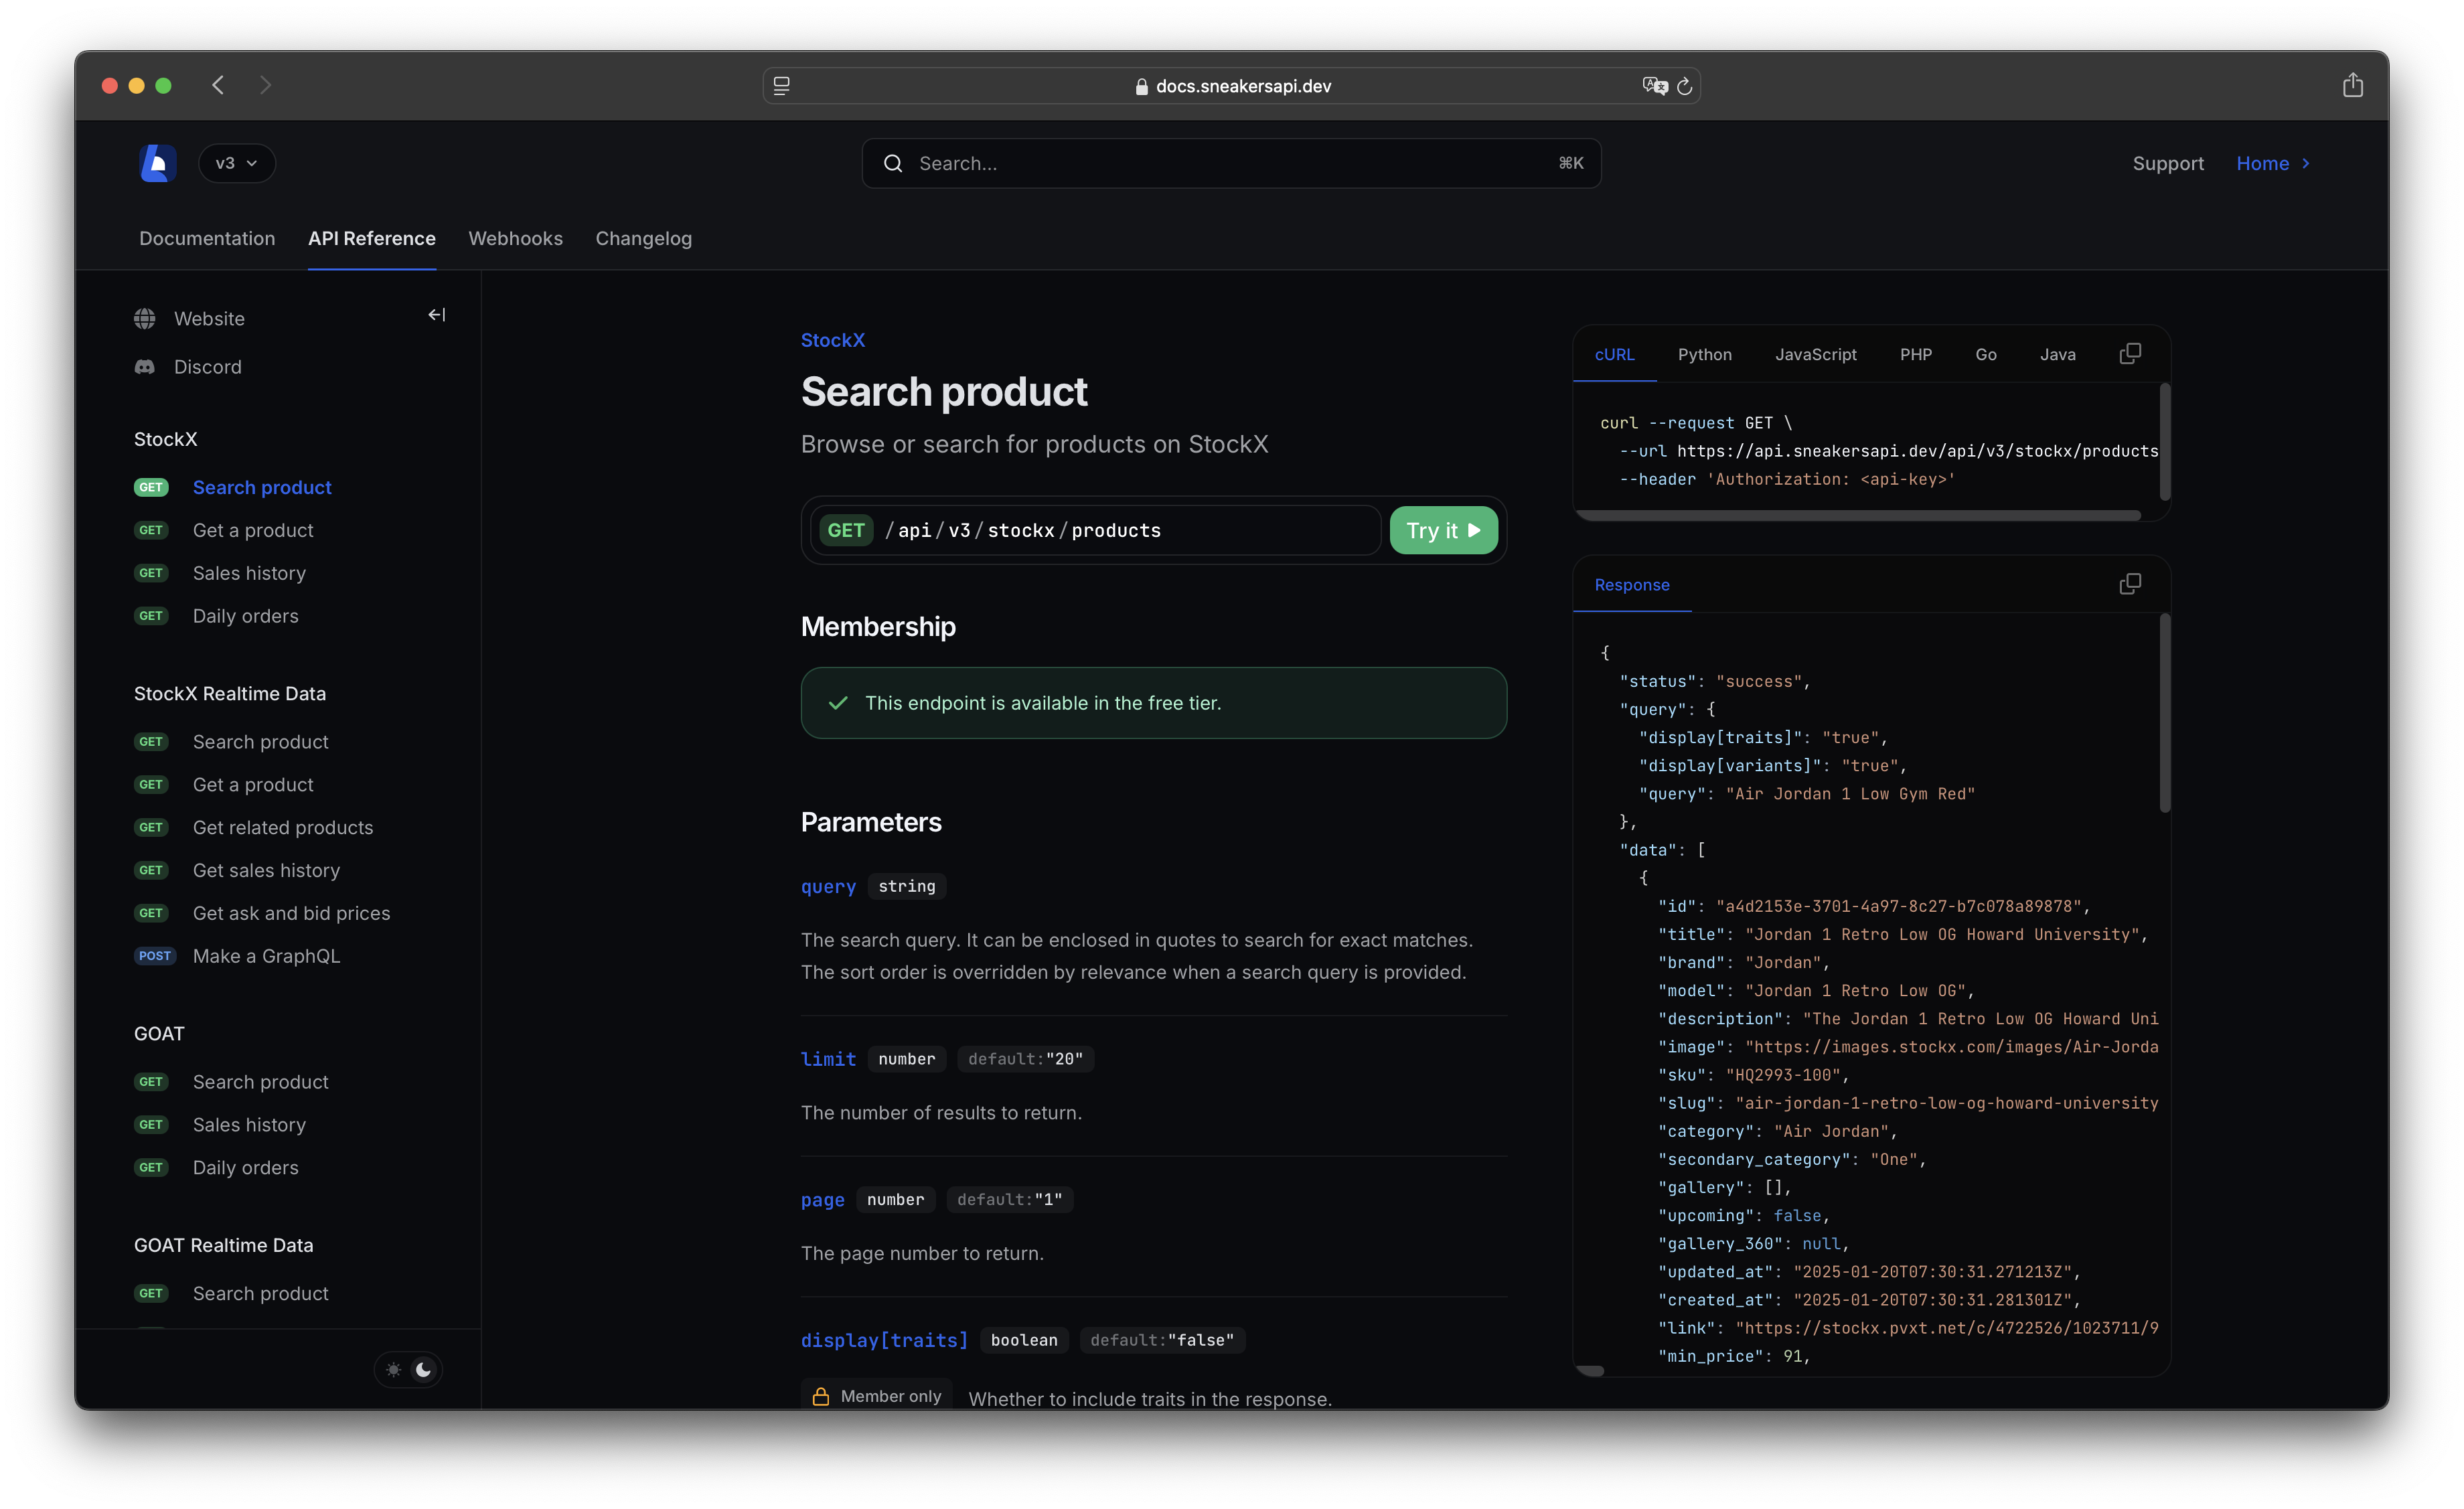Click the display[traits] parameter name

tap(884, 1340)
